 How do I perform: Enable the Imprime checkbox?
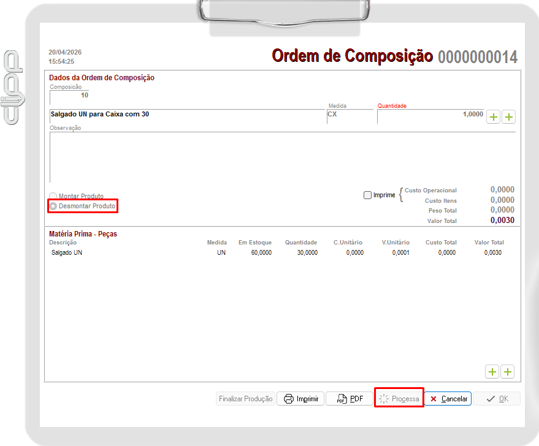(x=367, y=195)
